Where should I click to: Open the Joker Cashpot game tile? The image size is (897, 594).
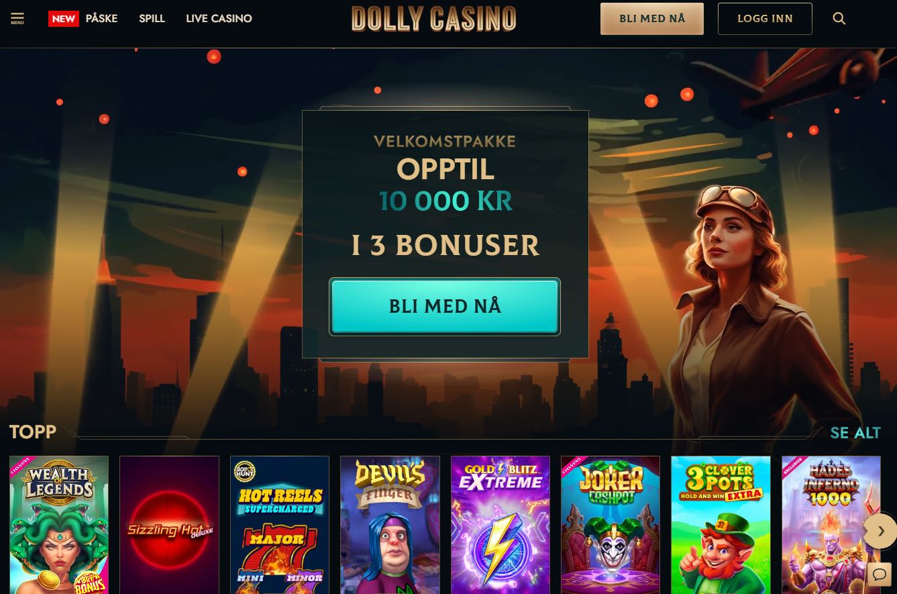pos(611,525)
